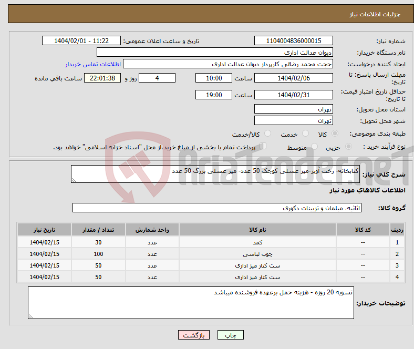Click the price validity date 1404/02/31

pyautogui.click(x=293, y=95)
